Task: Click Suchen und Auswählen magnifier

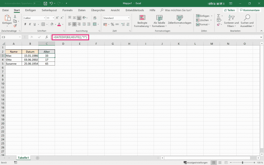Action: click(247, 20)
